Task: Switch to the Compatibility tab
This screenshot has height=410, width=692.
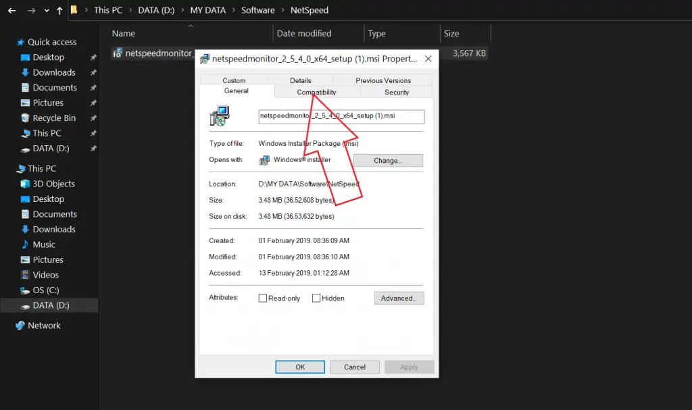Action: pos(316,91)
